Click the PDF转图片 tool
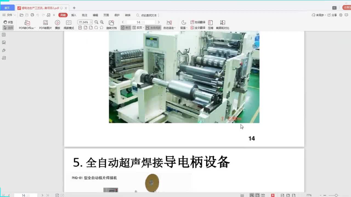 point(45,25)
